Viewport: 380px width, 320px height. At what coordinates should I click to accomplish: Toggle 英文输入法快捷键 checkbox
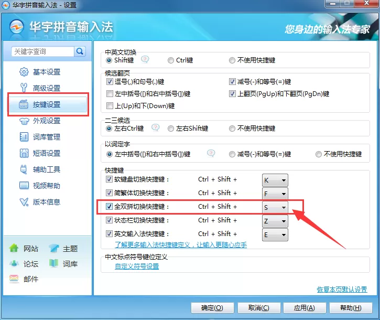(109, 233)
